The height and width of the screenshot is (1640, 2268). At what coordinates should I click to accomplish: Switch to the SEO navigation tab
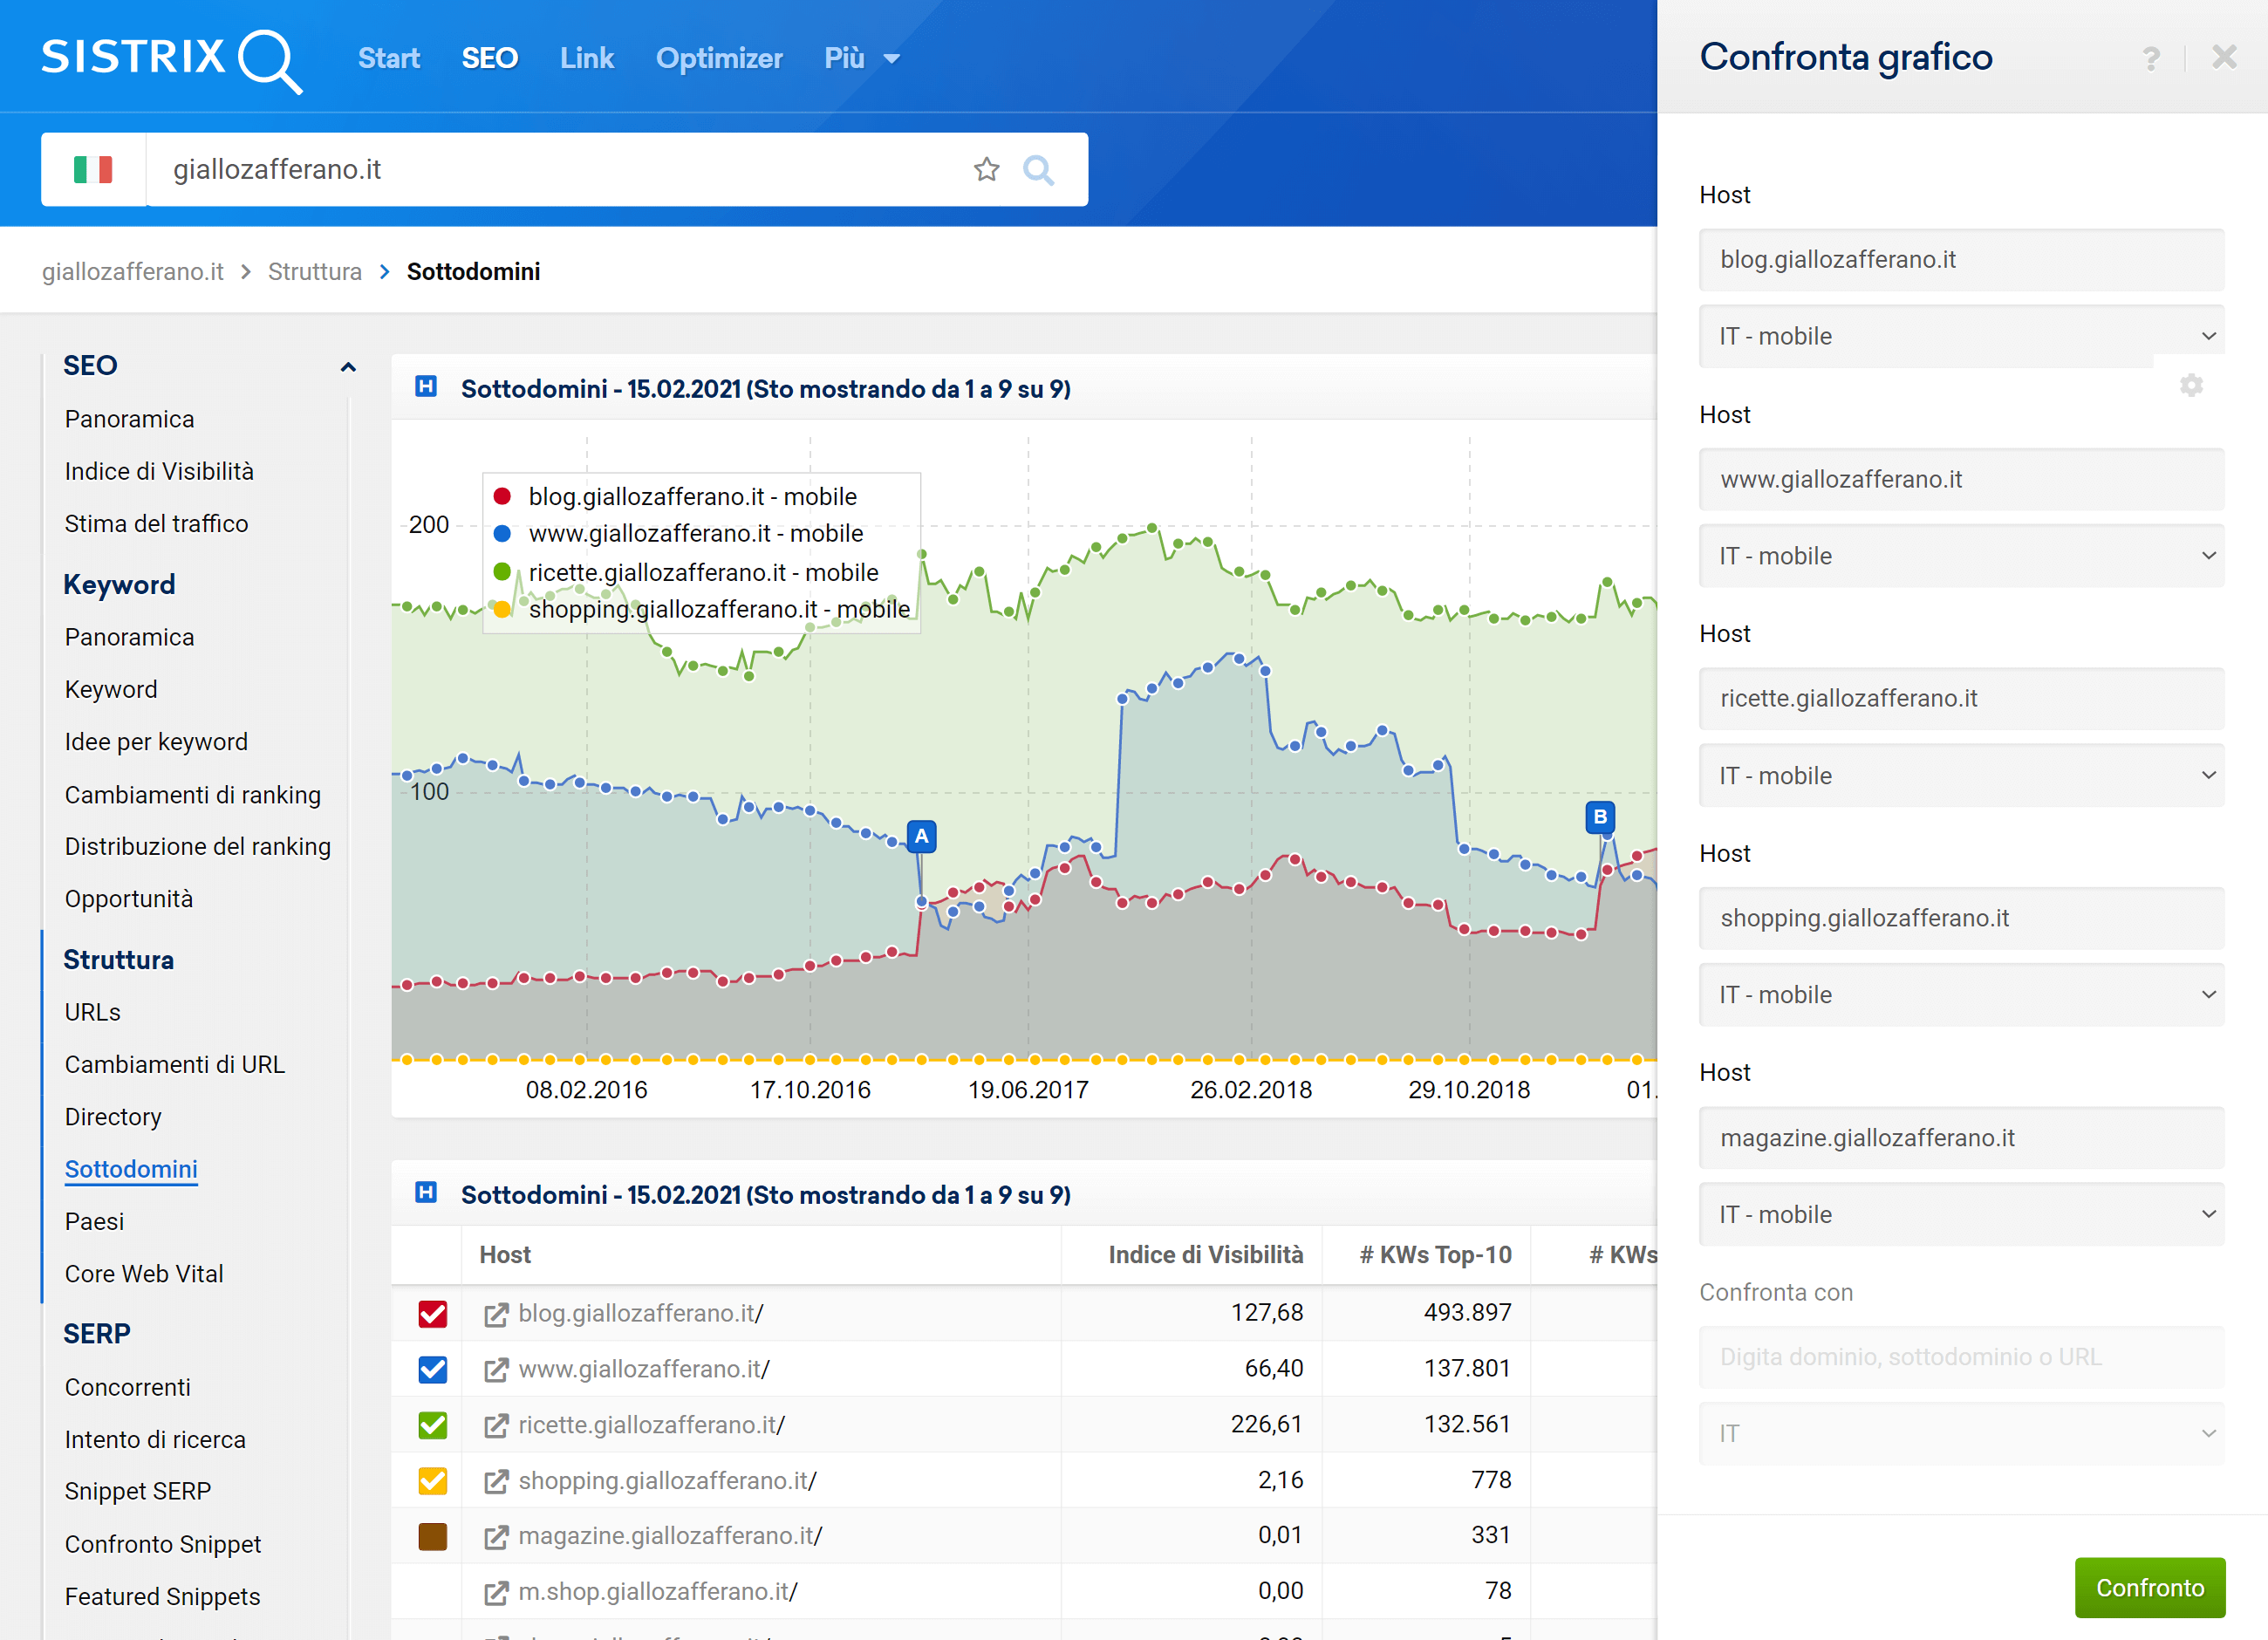[489, 58]
